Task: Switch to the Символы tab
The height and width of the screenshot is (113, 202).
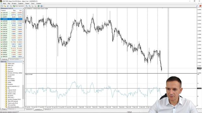Action: click(x=4, y=59)
